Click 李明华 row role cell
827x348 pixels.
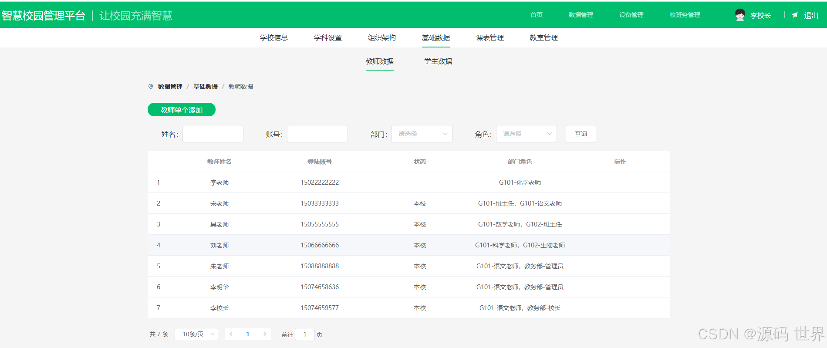520,287
